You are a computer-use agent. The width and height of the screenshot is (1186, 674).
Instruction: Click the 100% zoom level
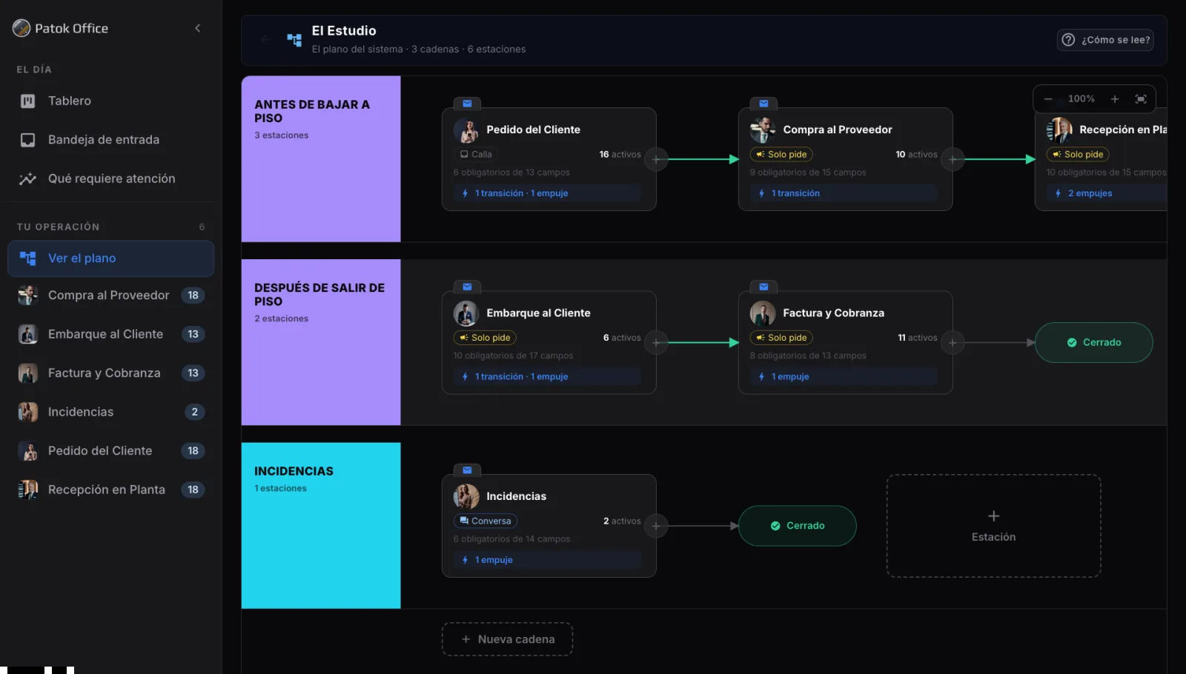click(1081, 99)
